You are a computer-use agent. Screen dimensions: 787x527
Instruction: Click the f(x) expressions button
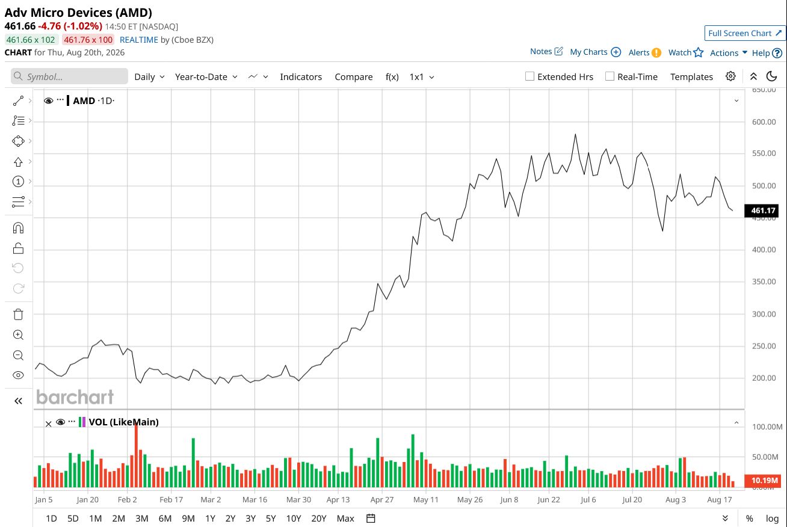pyautogui.click(x=392, y=77)
